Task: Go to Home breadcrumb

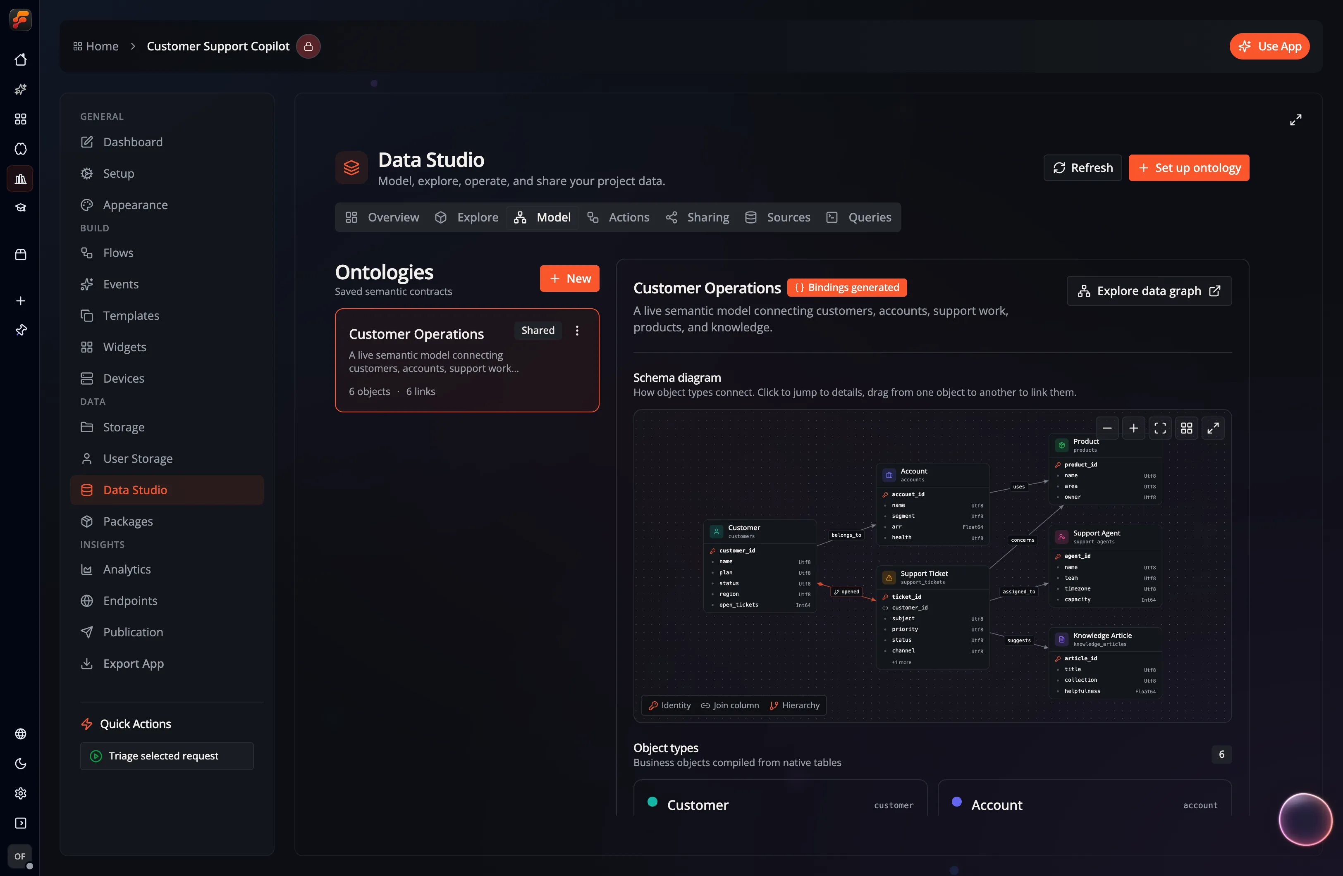Action: [96, 46]
